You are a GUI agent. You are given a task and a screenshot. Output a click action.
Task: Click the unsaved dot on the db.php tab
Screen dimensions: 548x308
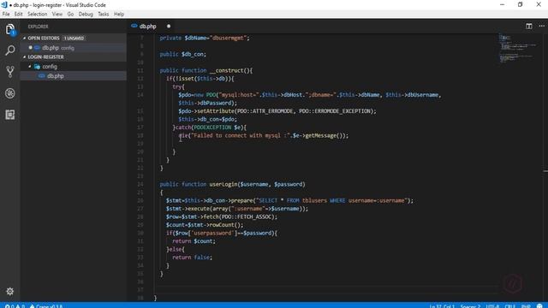[169, 27]
